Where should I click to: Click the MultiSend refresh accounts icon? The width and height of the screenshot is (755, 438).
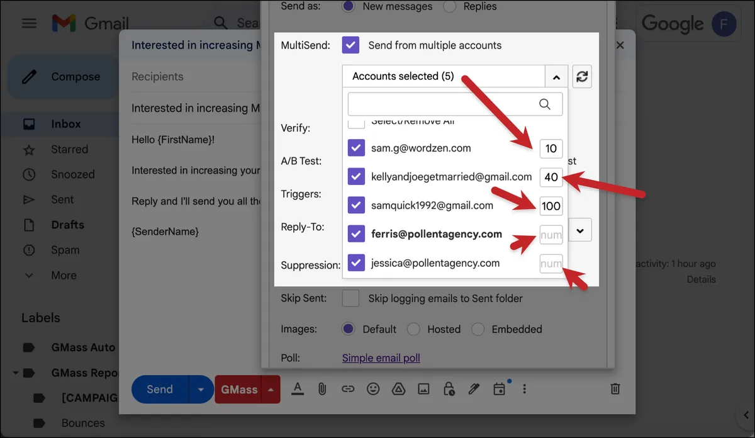[x=582, y=76]
